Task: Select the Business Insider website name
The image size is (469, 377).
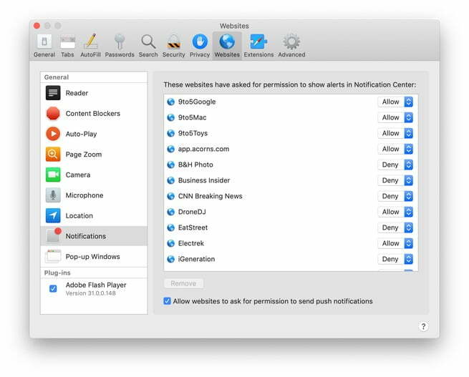Action: coord(204,180)
